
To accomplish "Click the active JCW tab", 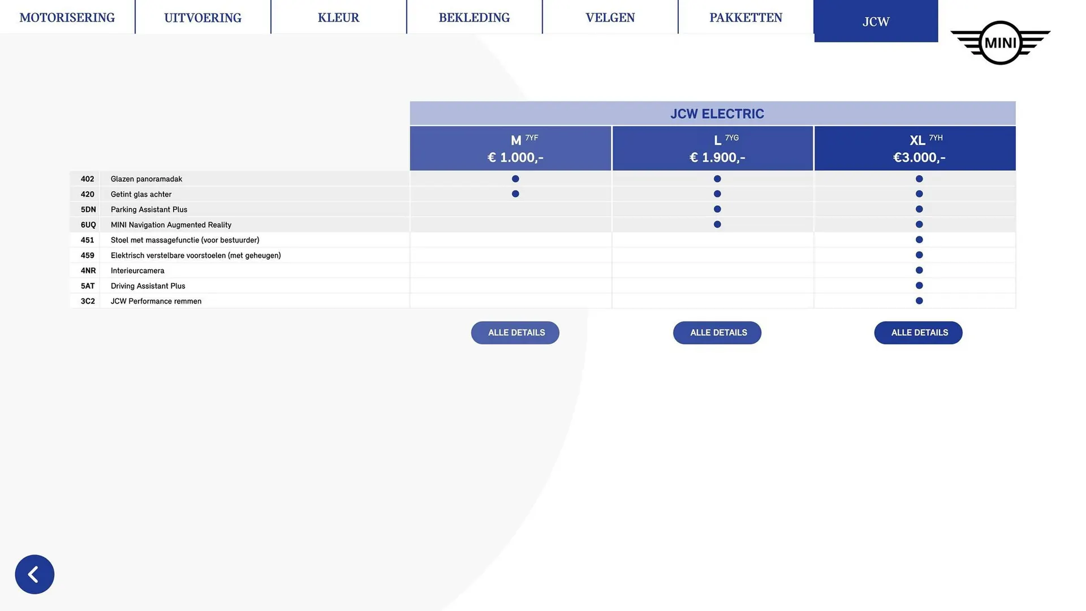I will tap(876, 21).
